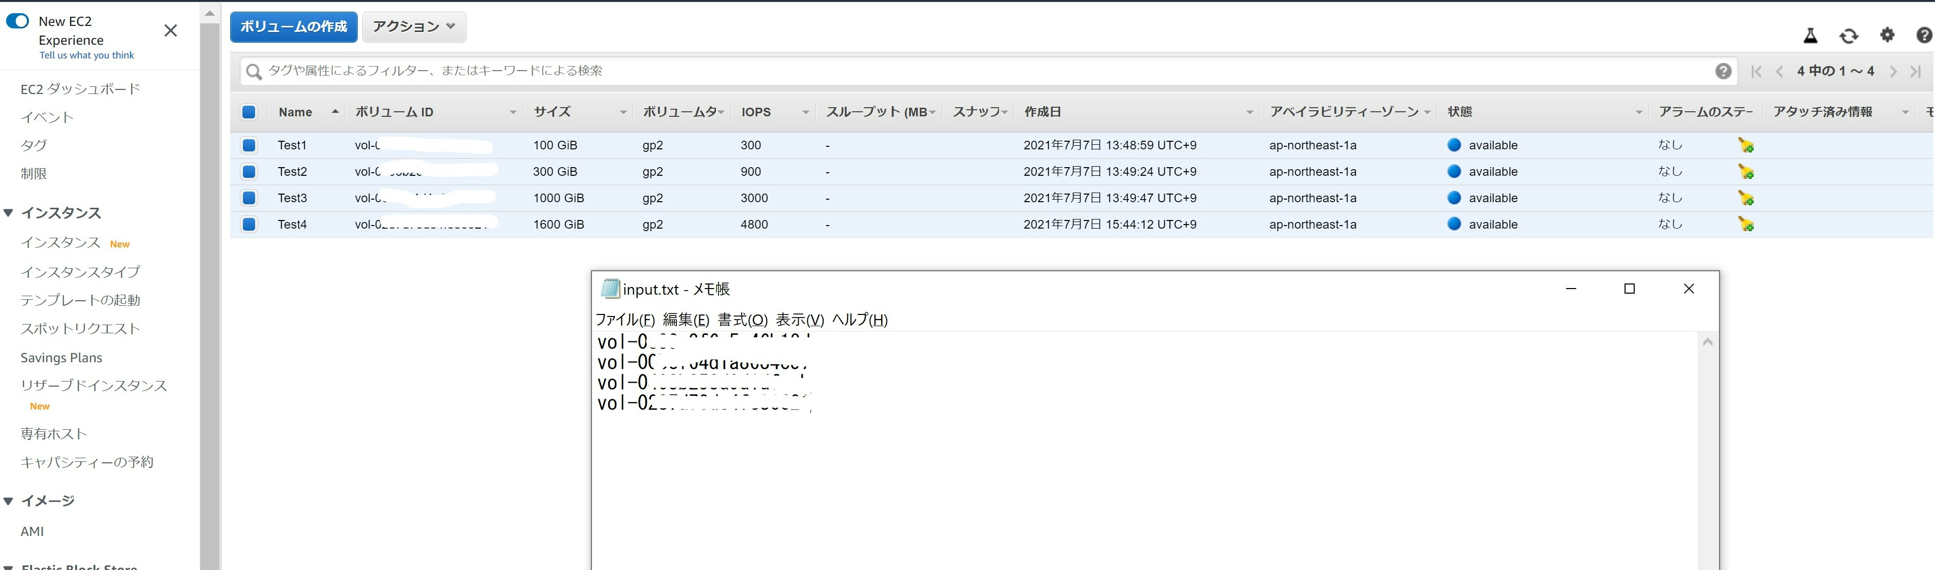Click the help question mark icon

click(x=1924, y=35)
